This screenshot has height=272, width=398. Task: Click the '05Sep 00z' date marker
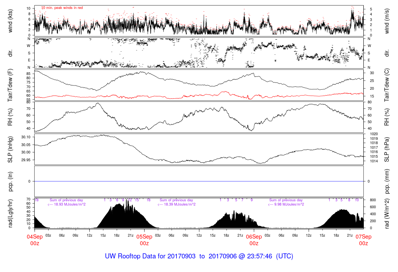(145, 240)
